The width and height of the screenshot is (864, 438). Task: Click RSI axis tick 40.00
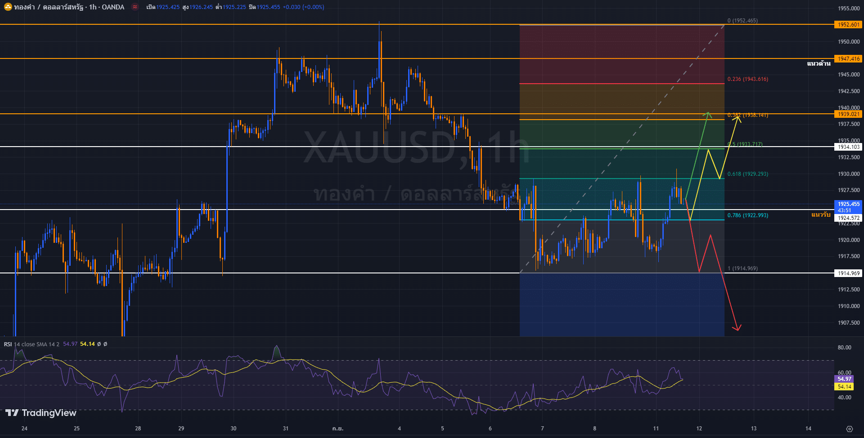pos(844,398)
